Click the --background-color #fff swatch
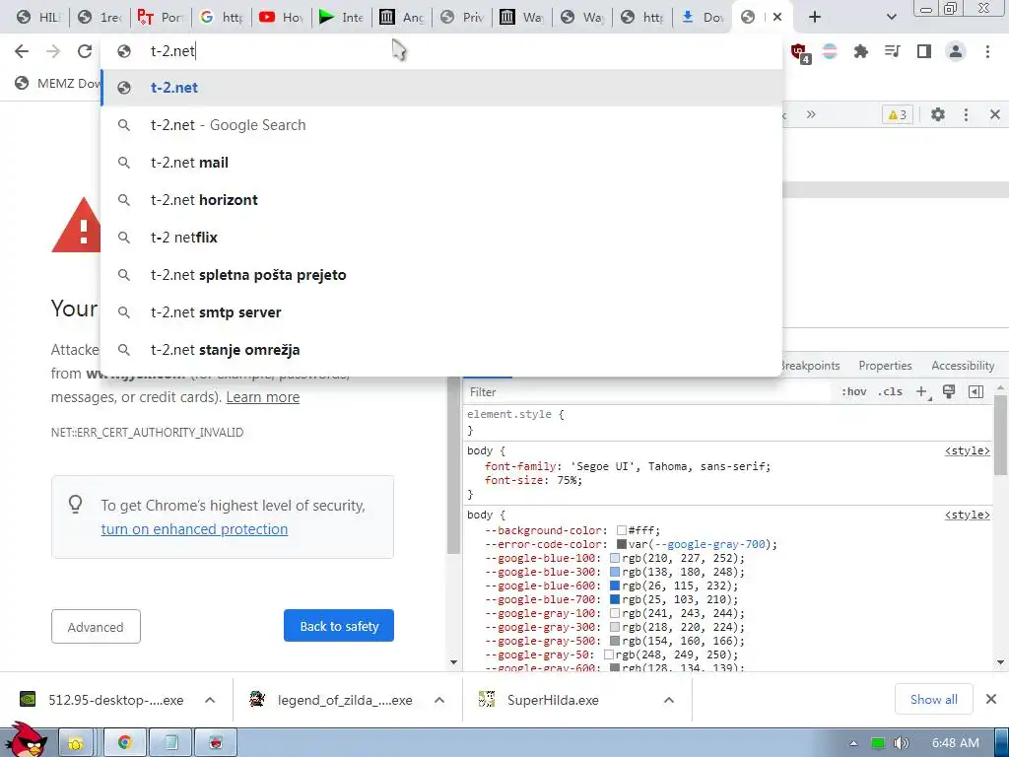 click(x=621, y=530)
